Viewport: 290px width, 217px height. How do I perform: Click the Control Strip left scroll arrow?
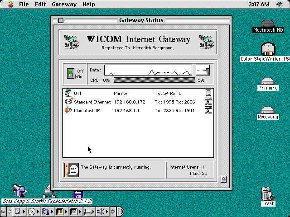[x=10, y=212]
